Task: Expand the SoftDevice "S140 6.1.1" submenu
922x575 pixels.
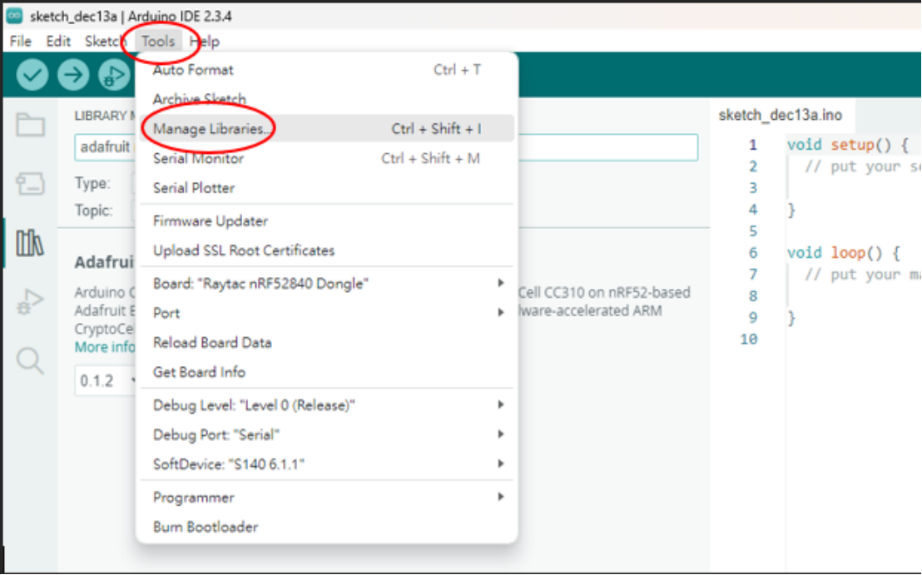Action: click(x=327, y=463)
